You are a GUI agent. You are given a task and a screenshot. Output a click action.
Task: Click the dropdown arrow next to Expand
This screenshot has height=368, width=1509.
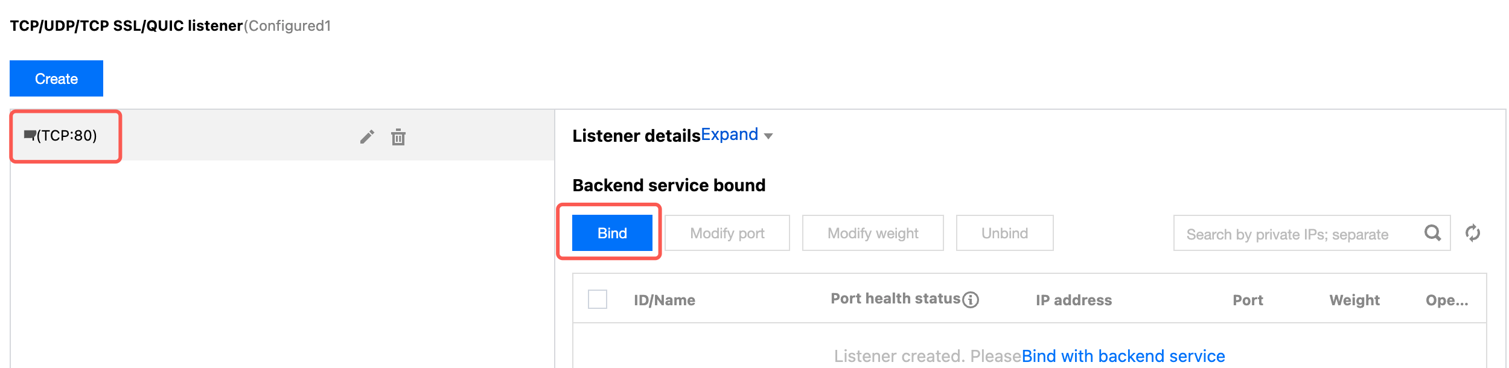tap(768, 136)
